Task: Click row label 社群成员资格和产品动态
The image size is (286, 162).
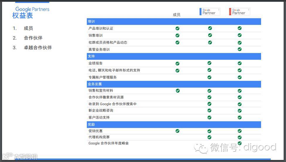Action: tap(108, 42)
